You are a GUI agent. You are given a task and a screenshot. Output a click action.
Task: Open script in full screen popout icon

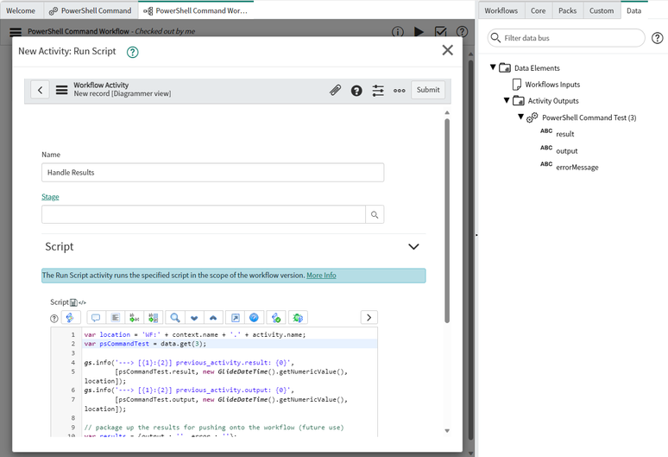click(235, 318)
